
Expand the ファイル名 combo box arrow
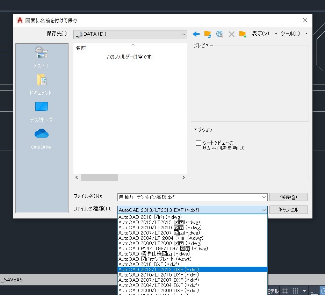pos(264,197)
